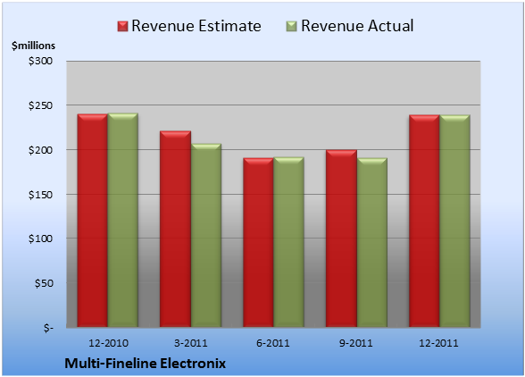This screenshot has height=377, width=525.
Task: Select green actual bar for 3-2011
Action: 206,235
